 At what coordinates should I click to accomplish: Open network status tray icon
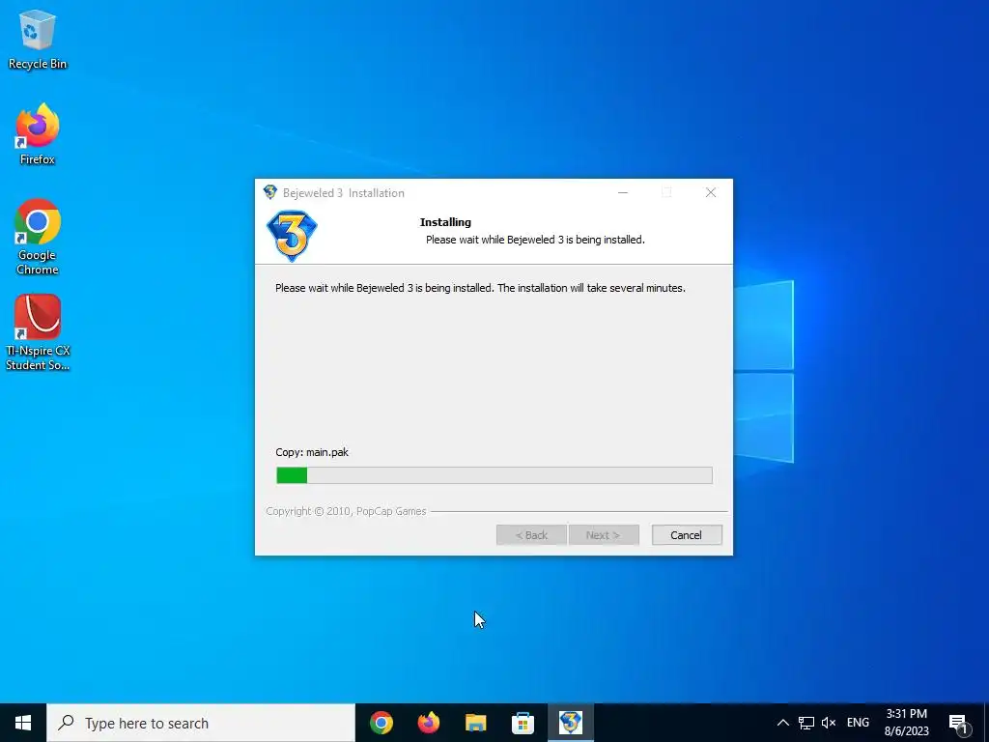click(x=806, y=723)
